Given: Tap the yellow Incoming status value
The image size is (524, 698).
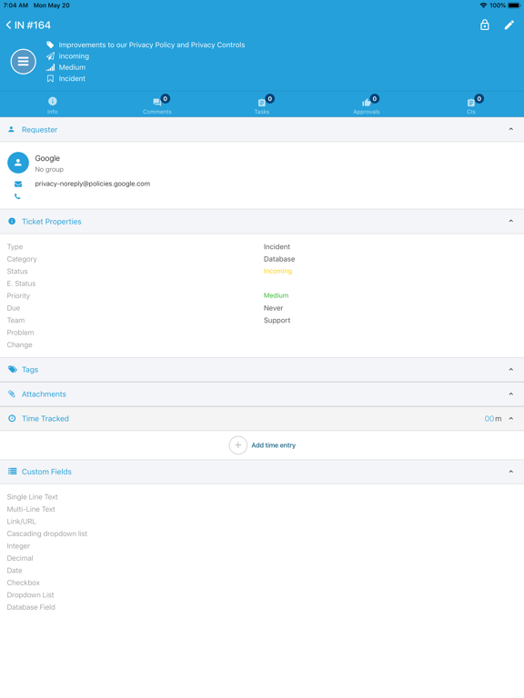Looking at the screenshot, I should pos(277,271).
